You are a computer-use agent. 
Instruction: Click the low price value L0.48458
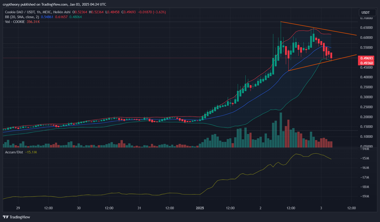tap(112, 12)
